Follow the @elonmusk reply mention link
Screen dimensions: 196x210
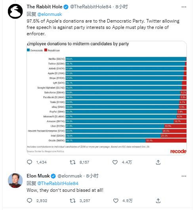[49, 14]
